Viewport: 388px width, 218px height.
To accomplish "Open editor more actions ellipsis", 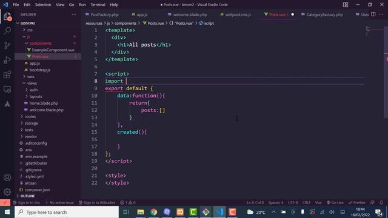I will [381, 15].
